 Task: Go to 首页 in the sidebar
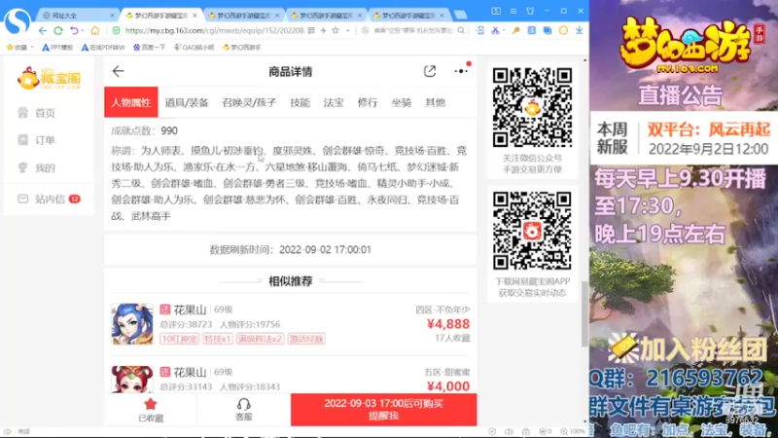pyautogui.click(x=37, y=113)
